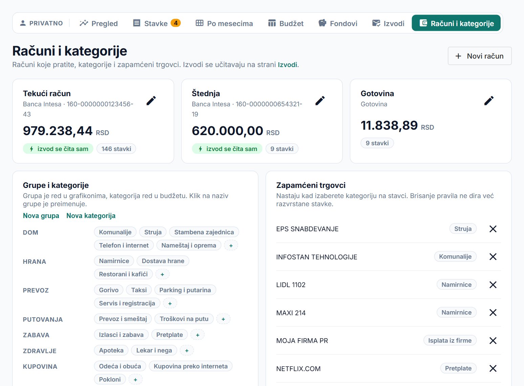Image resolution: width=524 pixels, height=386 pixels.
Task: Add a category to the ZABAVA group
Action: coord(198,335)
